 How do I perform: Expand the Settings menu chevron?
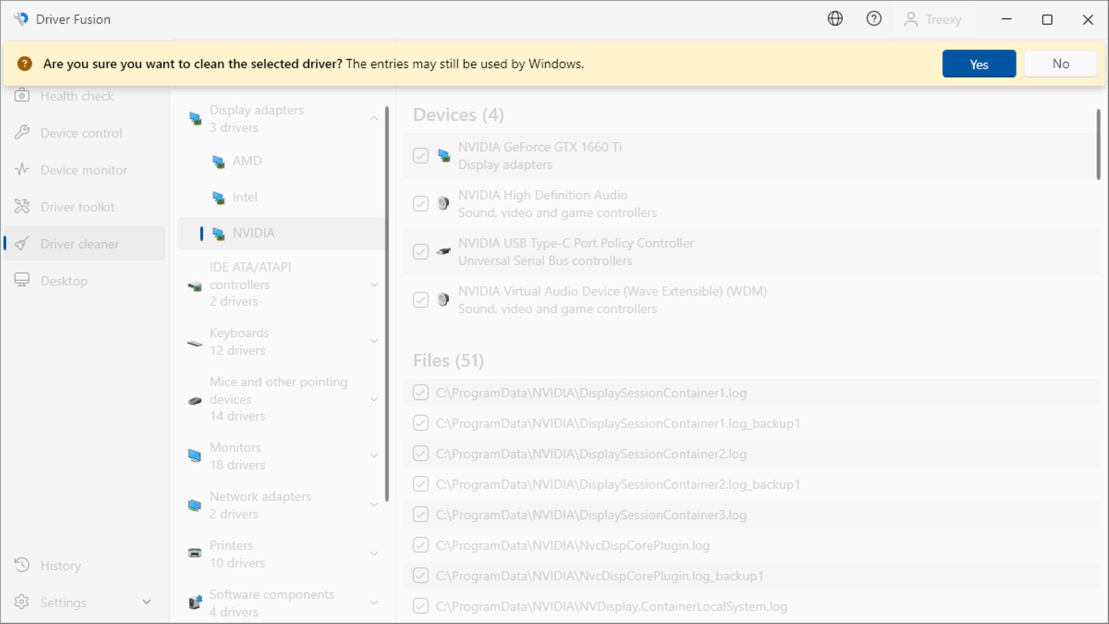click(x=147, y=601)
